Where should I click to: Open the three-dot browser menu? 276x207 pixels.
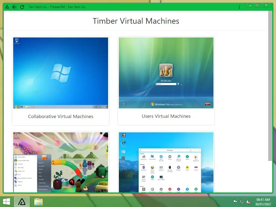pyautogui.click(x=239, y=7)
